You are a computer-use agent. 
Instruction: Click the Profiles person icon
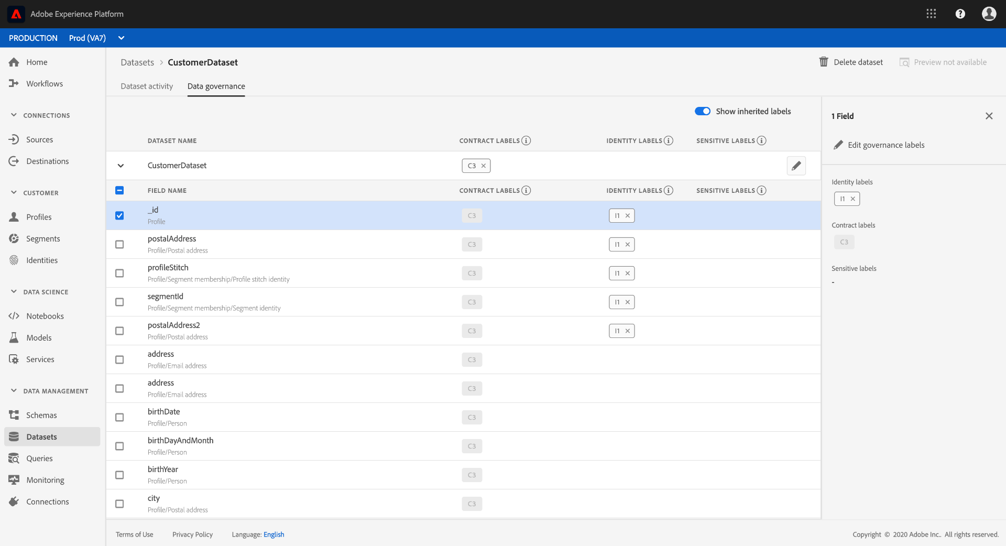click(14, 217)
